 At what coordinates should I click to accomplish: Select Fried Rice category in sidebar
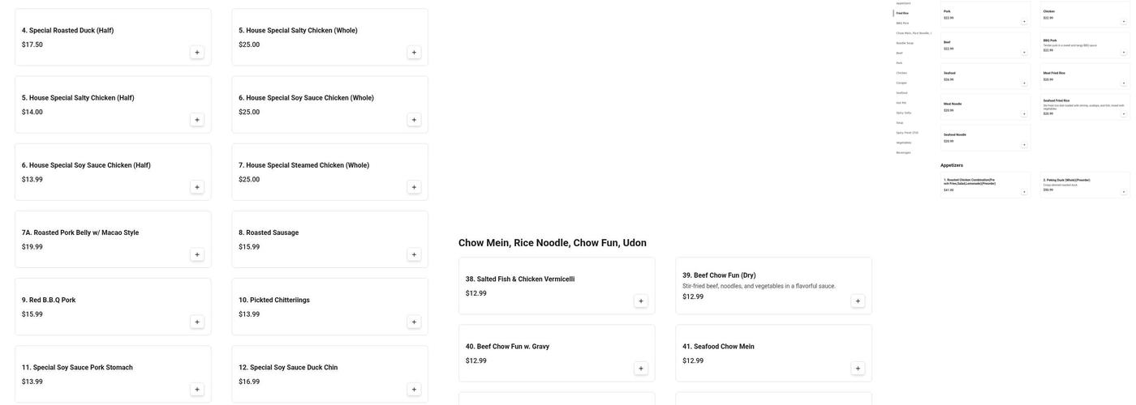[x=902, y=13]
